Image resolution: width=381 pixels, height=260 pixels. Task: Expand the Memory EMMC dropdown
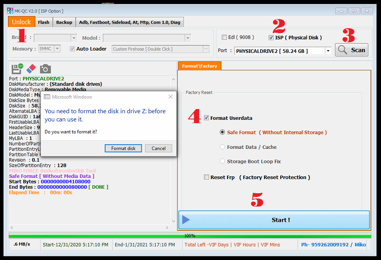tap(57, 49)
